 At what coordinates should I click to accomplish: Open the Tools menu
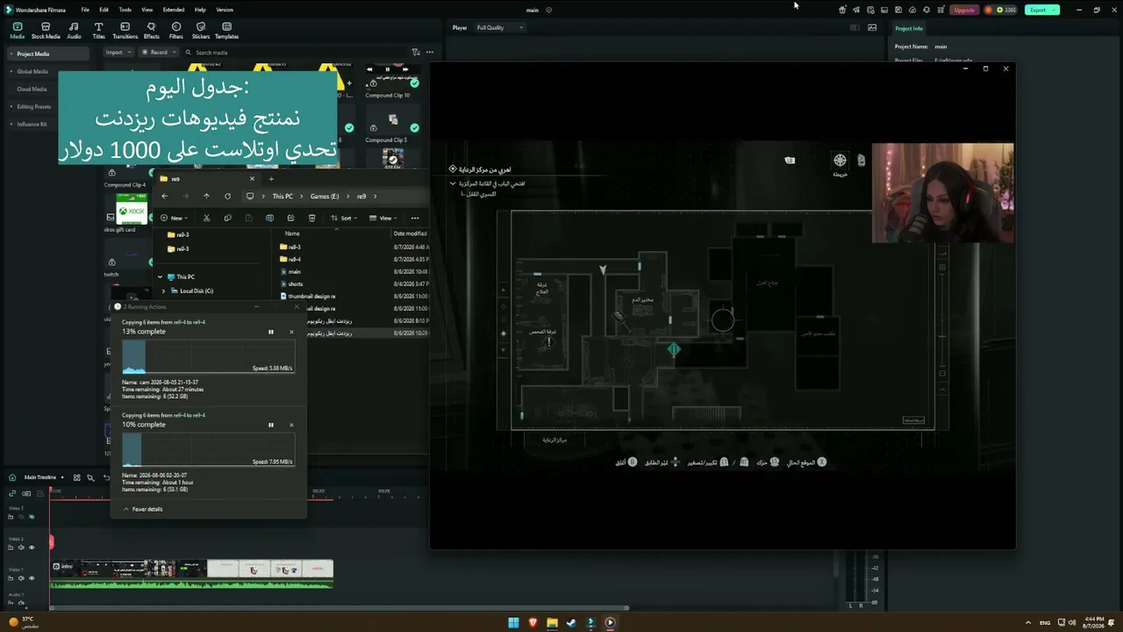coord(125,10)
